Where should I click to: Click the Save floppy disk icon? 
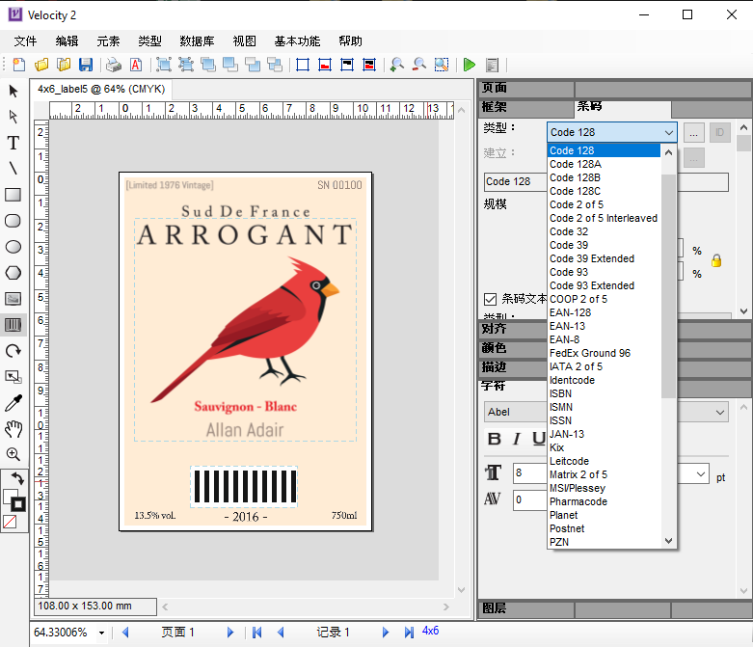(86, 65)
